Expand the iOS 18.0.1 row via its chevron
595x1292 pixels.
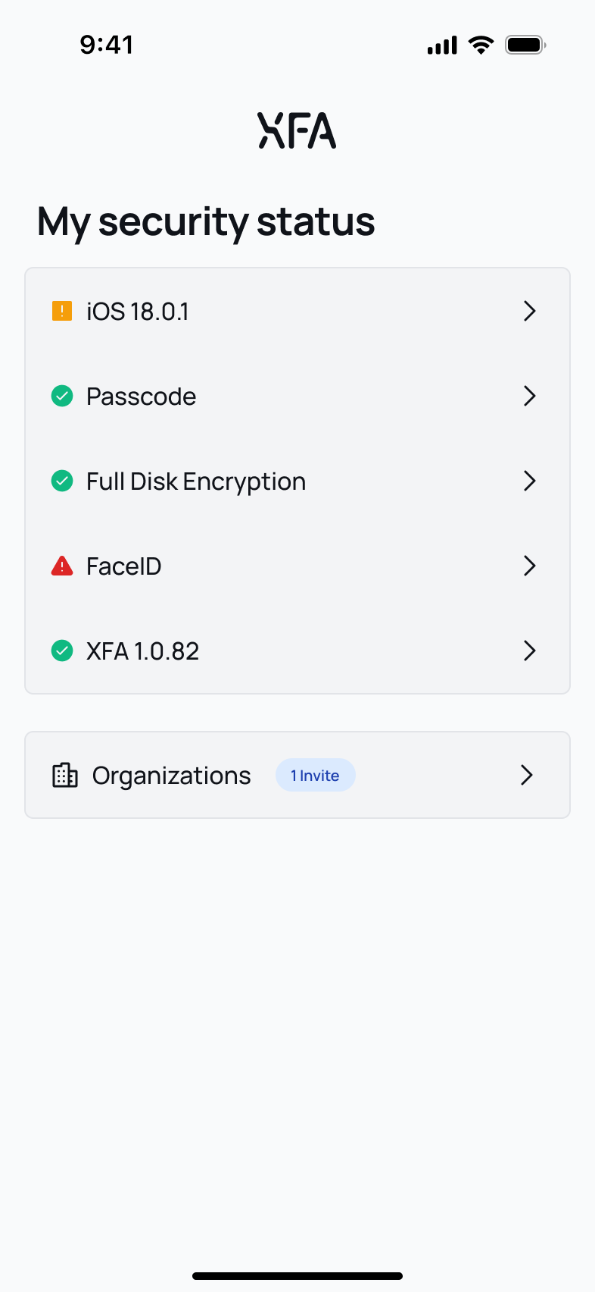tap(530, 311)
